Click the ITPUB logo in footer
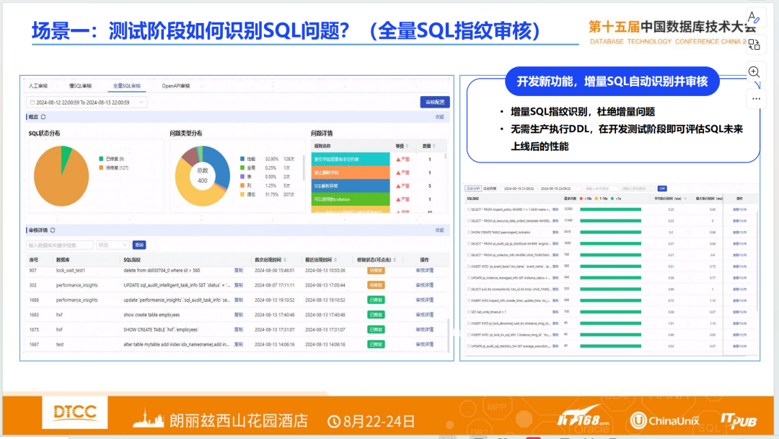This screenshot has height=439, width=779. 739,421
